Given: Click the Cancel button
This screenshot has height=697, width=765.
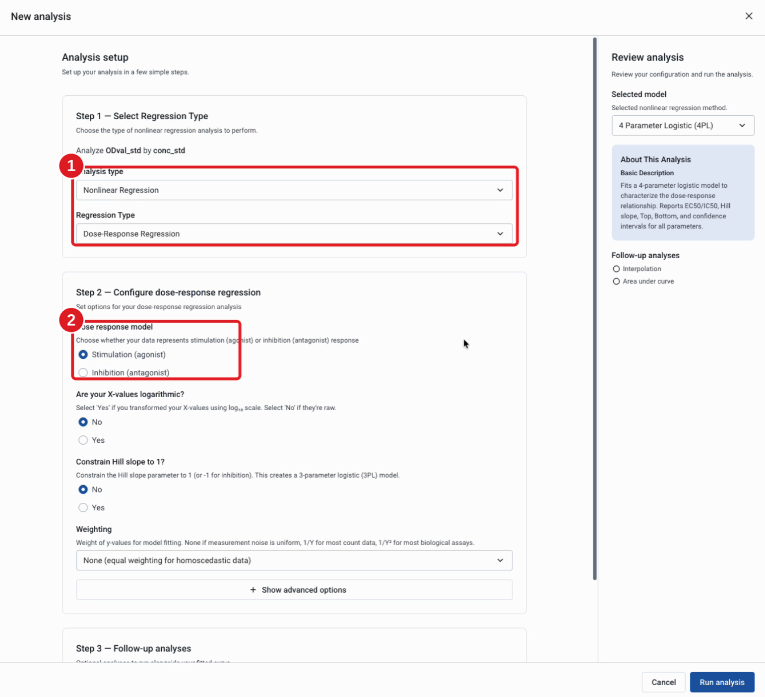Looking at the screenshot, I should pos(663,682).
